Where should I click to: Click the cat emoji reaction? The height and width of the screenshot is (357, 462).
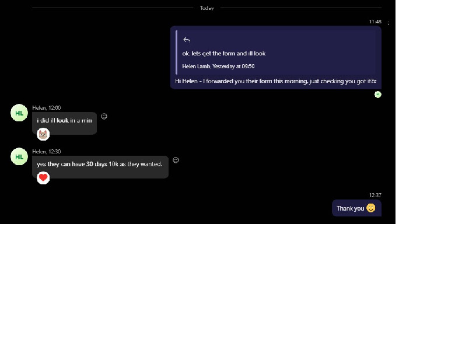pyautogui.click(x=43, y=134)
